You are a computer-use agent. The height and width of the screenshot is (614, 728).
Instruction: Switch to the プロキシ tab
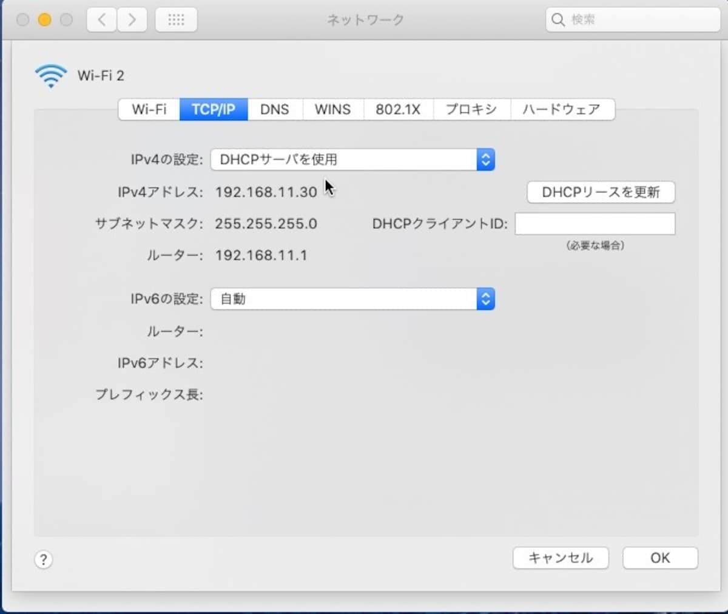[471, 109]
